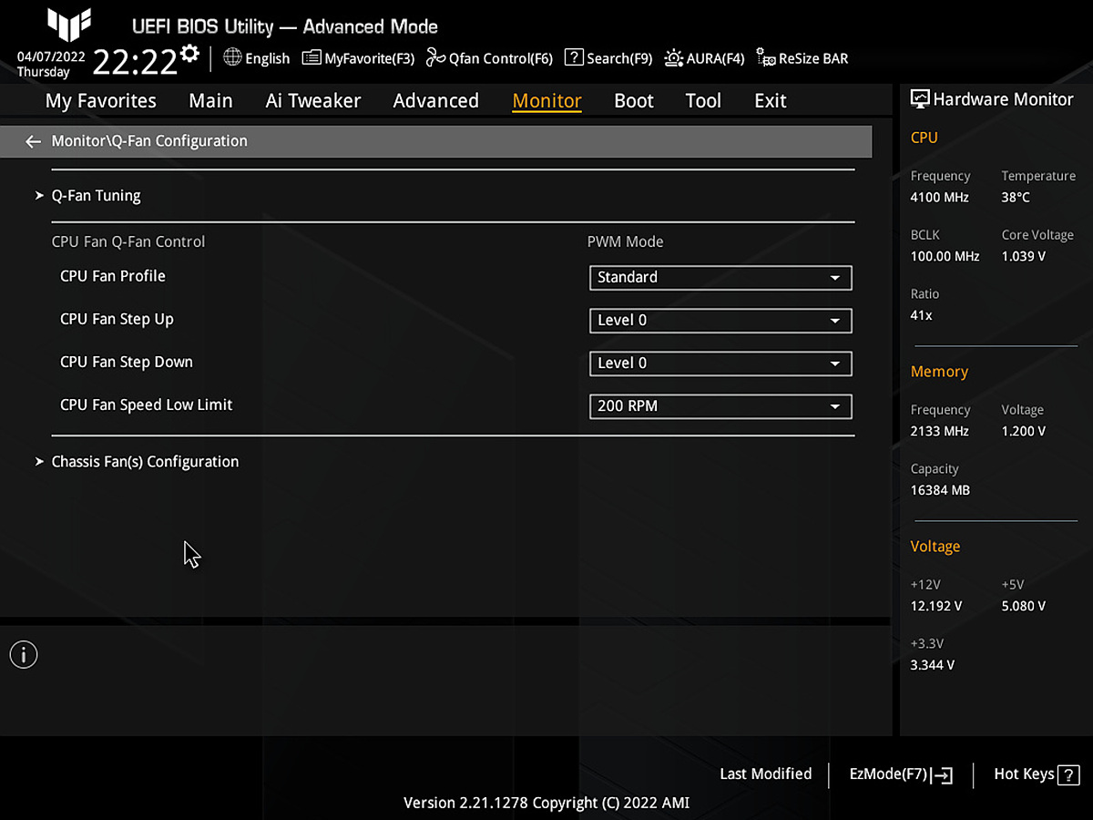Click the 1.200 V memory voltage value
The width and height of the screenshot is (1093, 820).
point(1024,432)
